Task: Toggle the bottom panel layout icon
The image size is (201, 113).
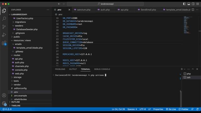Action: [x=189, y=4]
